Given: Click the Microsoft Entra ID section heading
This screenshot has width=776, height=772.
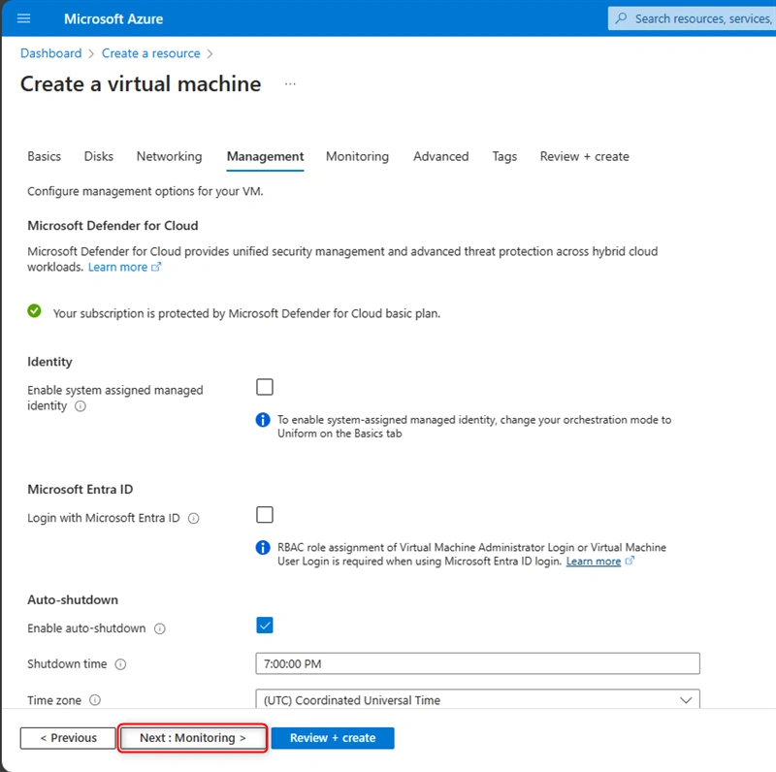Looking at the screenshot, I should pyautogui.click(x=81, y=490).
